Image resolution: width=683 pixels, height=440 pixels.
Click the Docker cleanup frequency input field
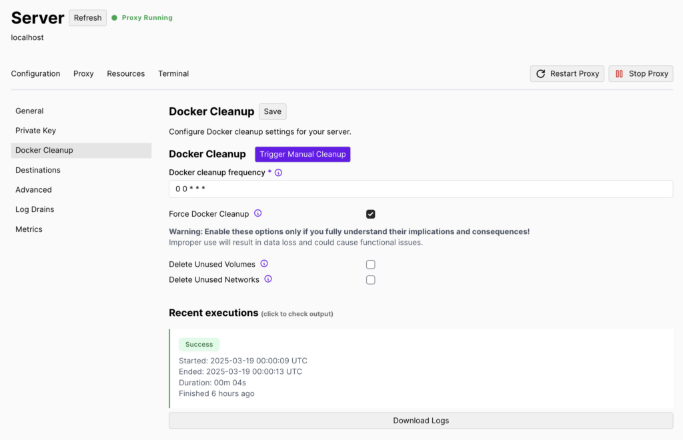click(x=420, y=189)
